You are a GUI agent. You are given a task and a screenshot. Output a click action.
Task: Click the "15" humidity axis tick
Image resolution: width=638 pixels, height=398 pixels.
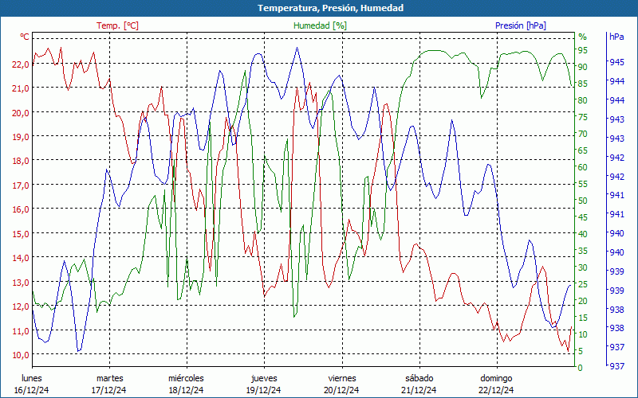tap(583, 318)
